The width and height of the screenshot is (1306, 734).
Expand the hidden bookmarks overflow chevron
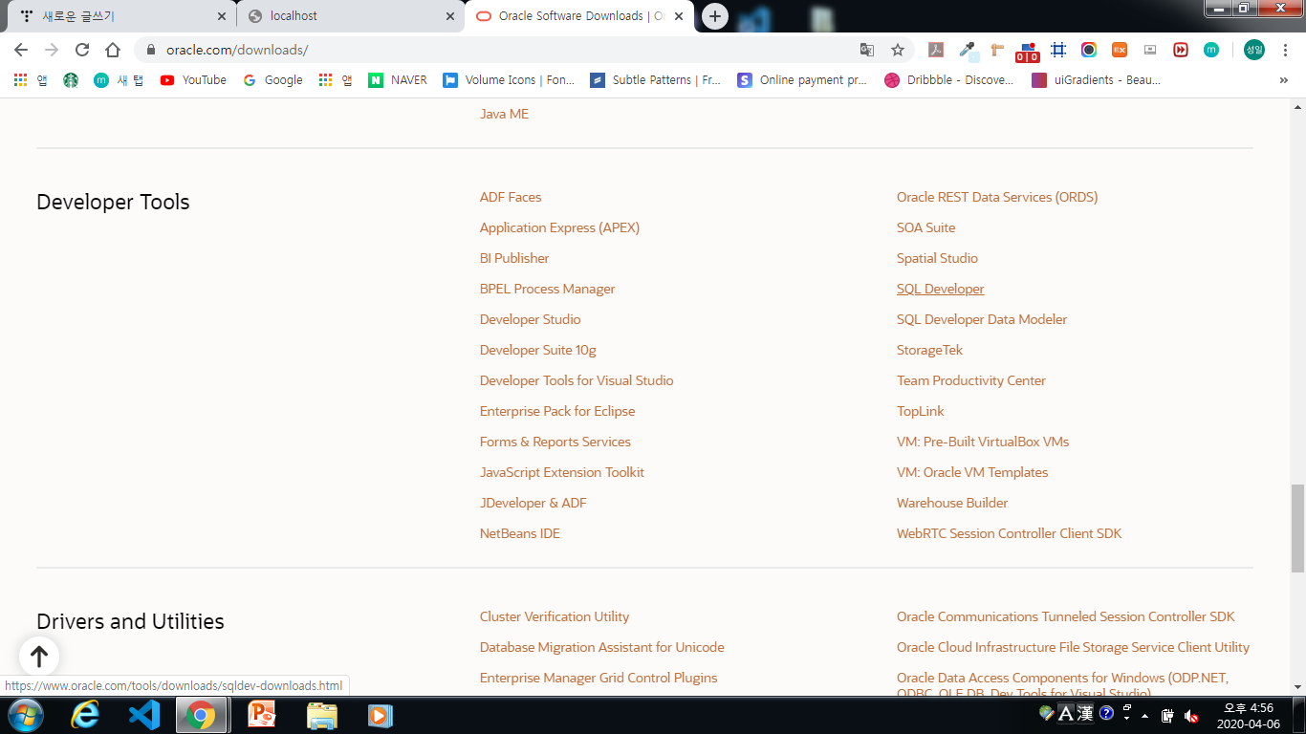(x=1283, y=80)
